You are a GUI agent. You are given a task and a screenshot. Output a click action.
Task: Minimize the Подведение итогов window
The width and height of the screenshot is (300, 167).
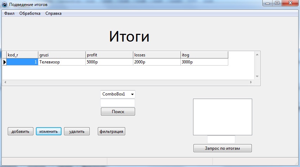pos(268,3)
